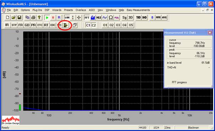Click the 44100 sample rate status field
The image size is (215, 131).
tap(143, 128)
